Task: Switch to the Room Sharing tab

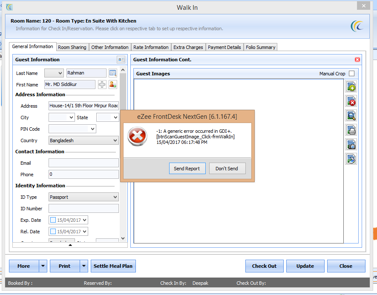Action: 72,47
